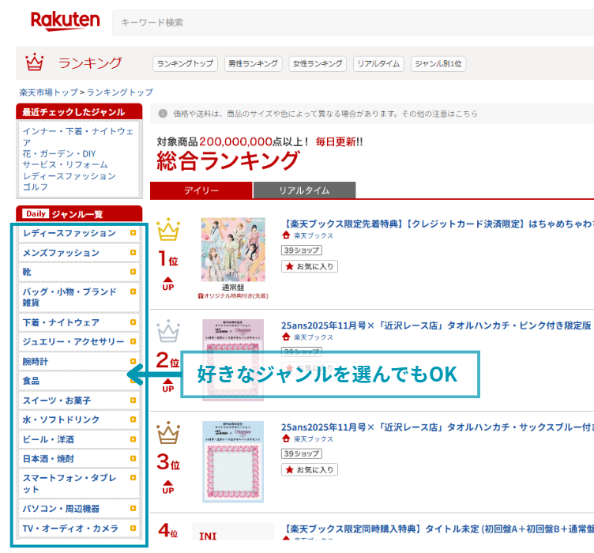The width and height of the screenshot is (594, 553).
Task: Click the bronze crown icon for rank 3
Action: click(168, 433)
